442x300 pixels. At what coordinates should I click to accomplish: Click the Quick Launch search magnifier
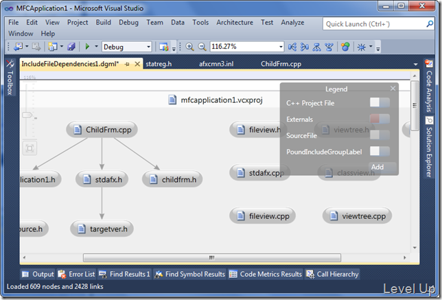coord(430,24)
